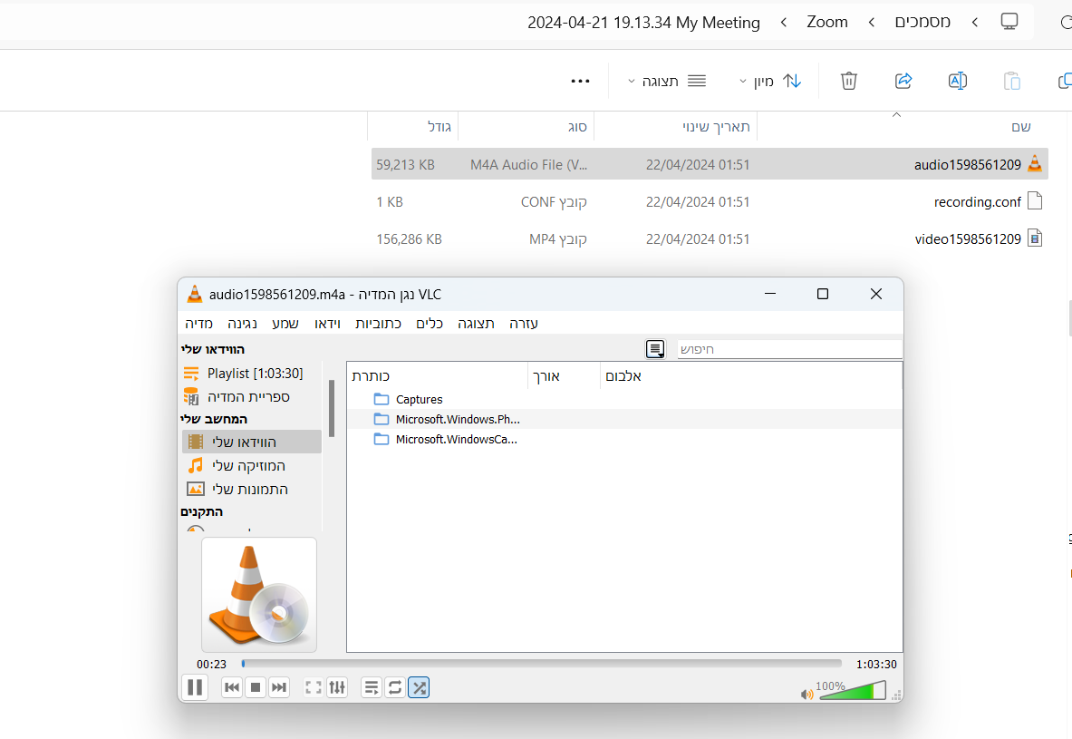Select recording.conf file in Explorer
Viewport: 1072px width, 739px height.
710,202
